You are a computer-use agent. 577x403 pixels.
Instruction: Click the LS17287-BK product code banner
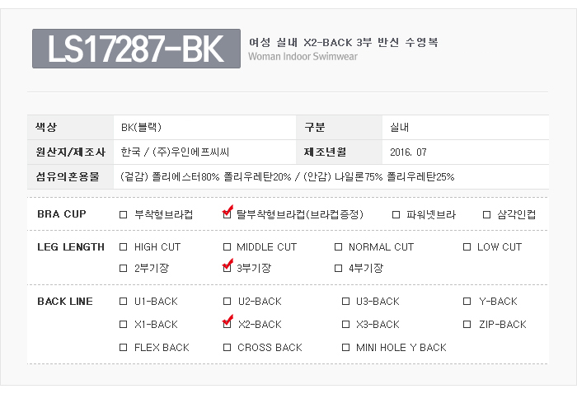tap(136, 49)
